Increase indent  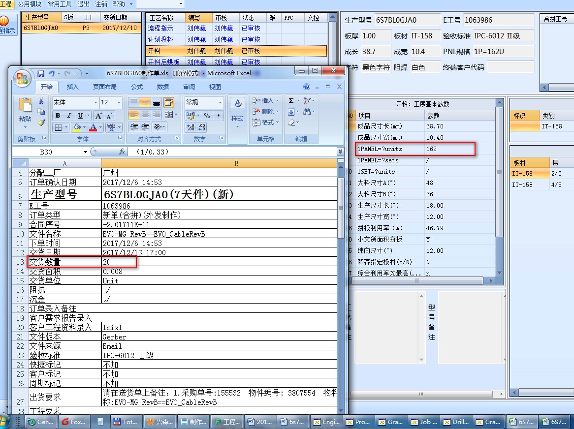145,126
